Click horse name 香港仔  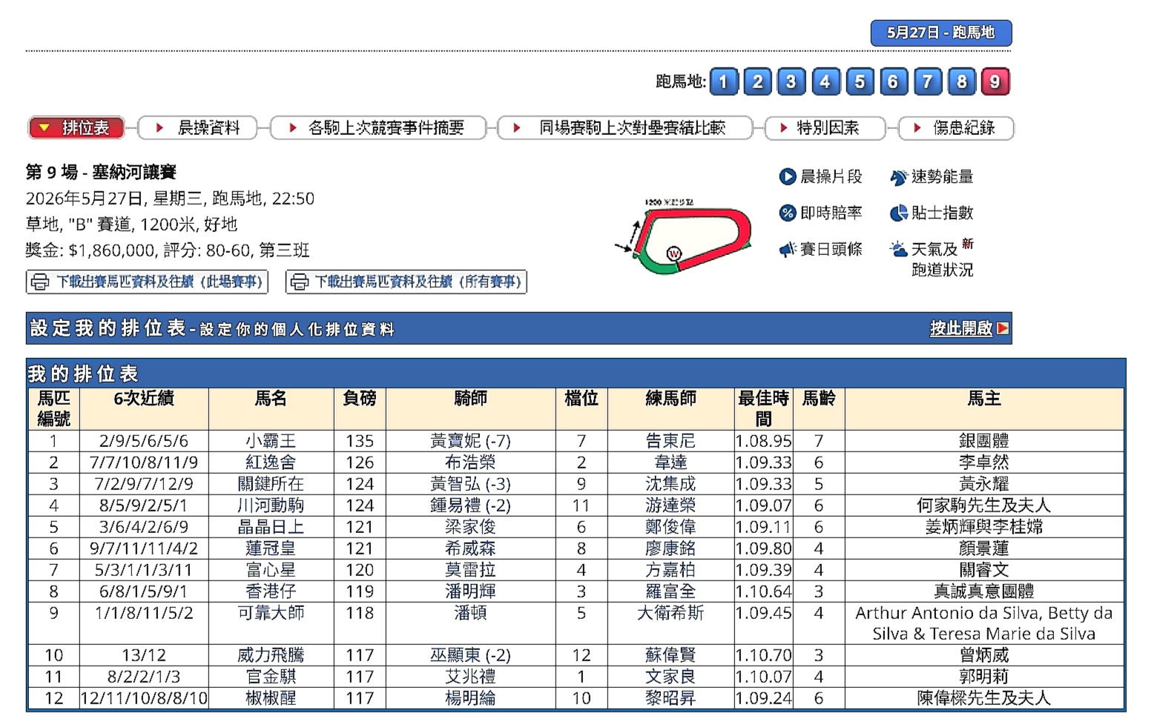271,592
